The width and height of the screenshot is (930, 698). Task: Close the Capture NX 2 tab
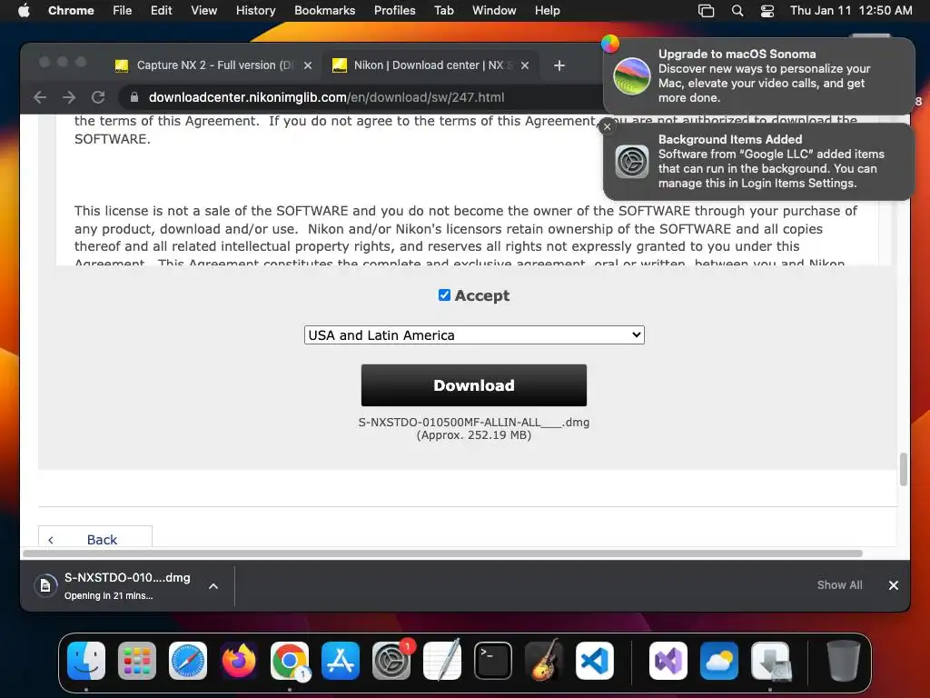point(308,65)
